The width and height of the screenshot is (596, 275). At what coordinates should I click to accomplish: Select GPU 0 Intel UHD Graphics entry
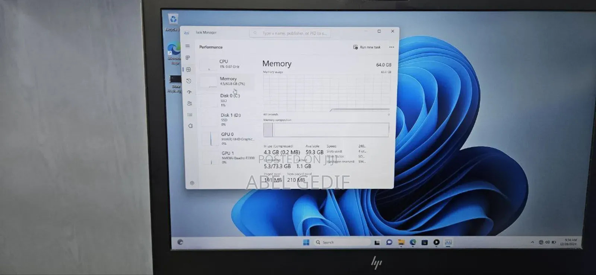(x=228, y=138)
